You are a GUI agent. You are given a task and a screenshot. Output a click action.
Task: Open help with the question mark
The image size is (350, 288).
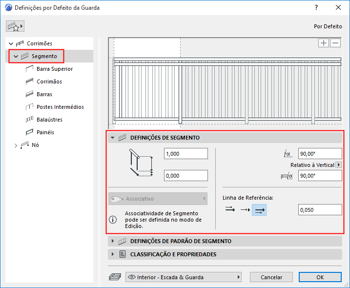coord(316,8)
